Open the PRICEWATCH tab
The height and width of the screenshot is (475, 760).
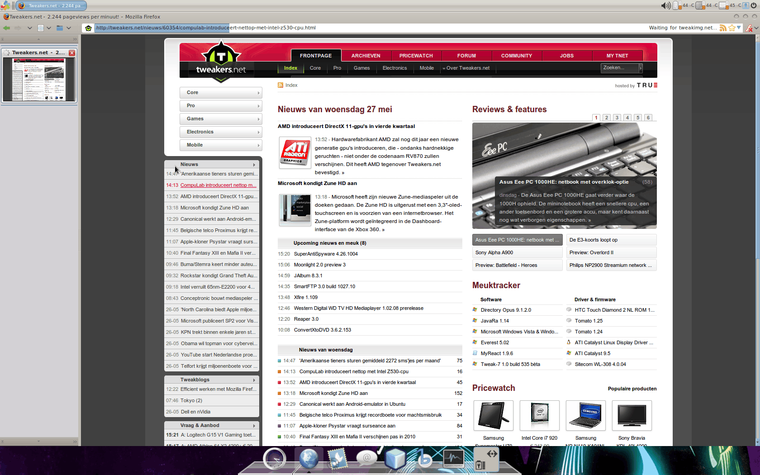(x=416, y=56)
